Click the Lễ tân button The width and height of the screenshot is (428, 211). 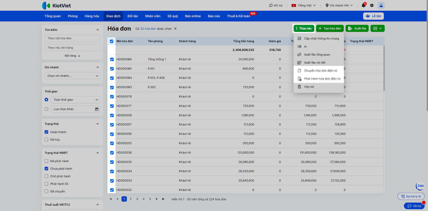click(373, 16)
